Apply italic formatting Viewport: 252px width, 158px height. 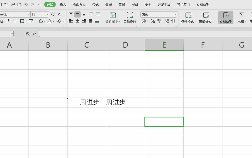(x=8, y=21)
